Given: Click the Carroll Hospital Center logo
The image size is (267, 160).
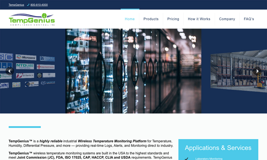Looking at the screenshot, I should [47, 58].
